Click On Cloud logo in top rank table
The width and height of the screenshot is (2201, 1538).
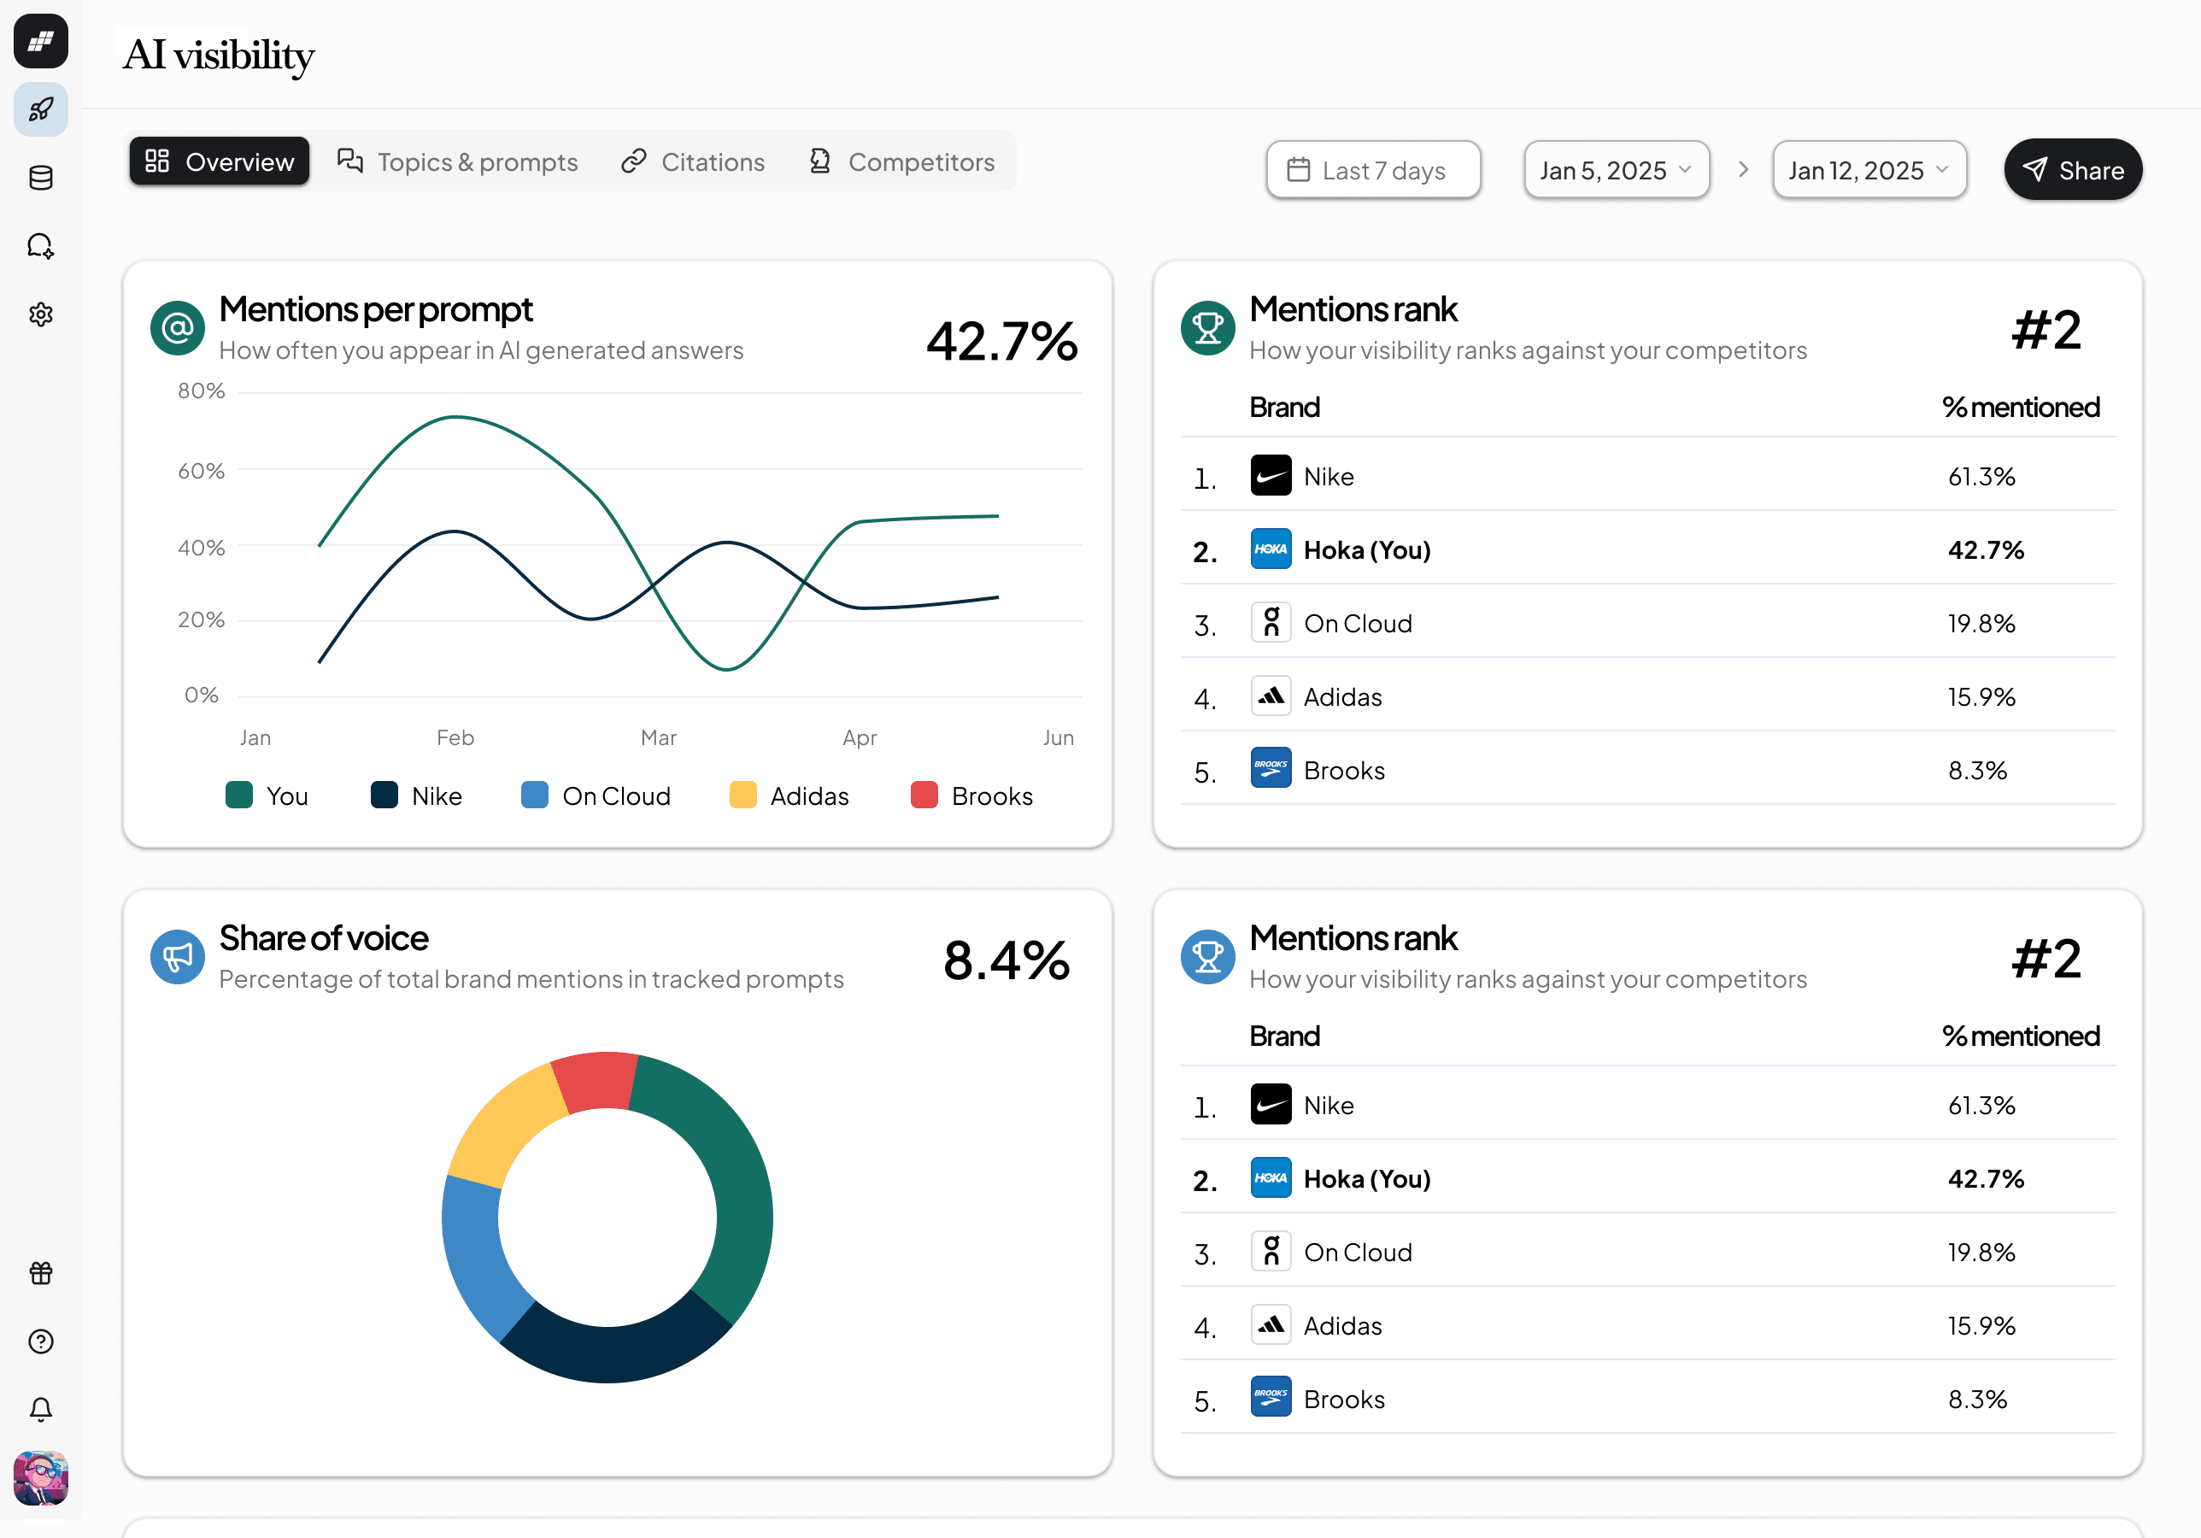click(x=1271, y=622)
